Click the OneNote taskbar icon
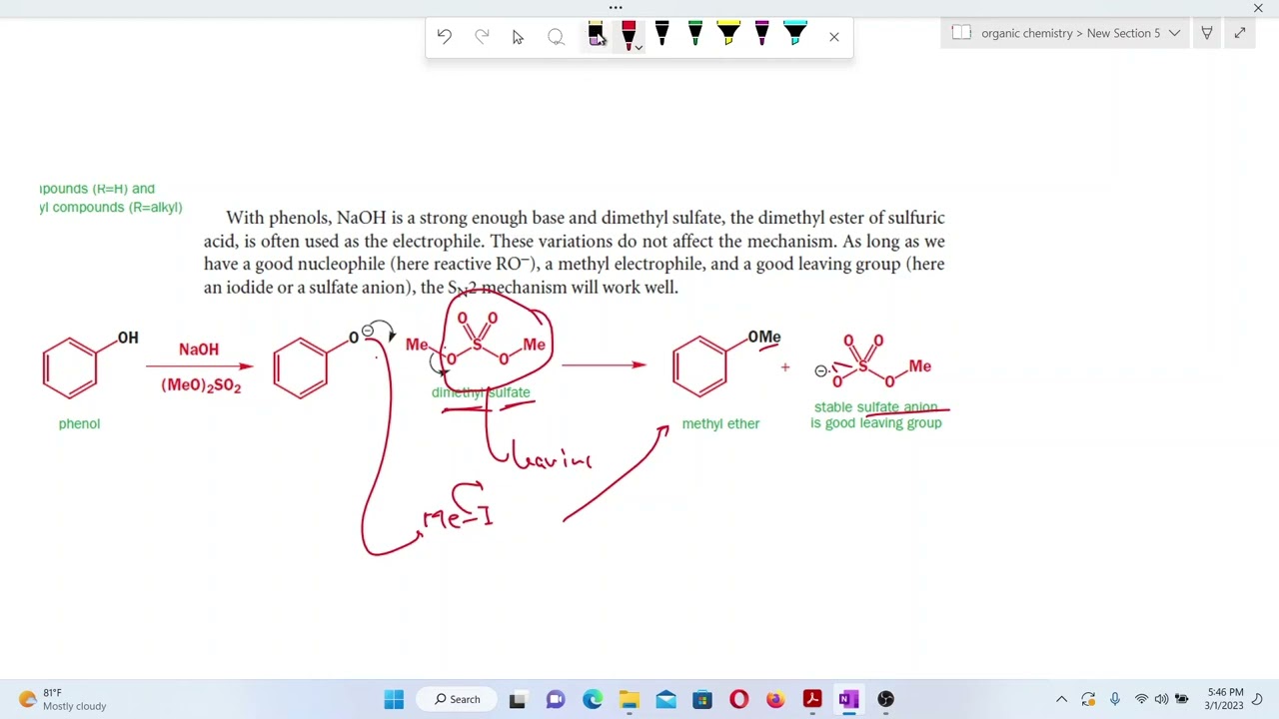The width and height of the screenshot is (1279, 719). (848, 699)
